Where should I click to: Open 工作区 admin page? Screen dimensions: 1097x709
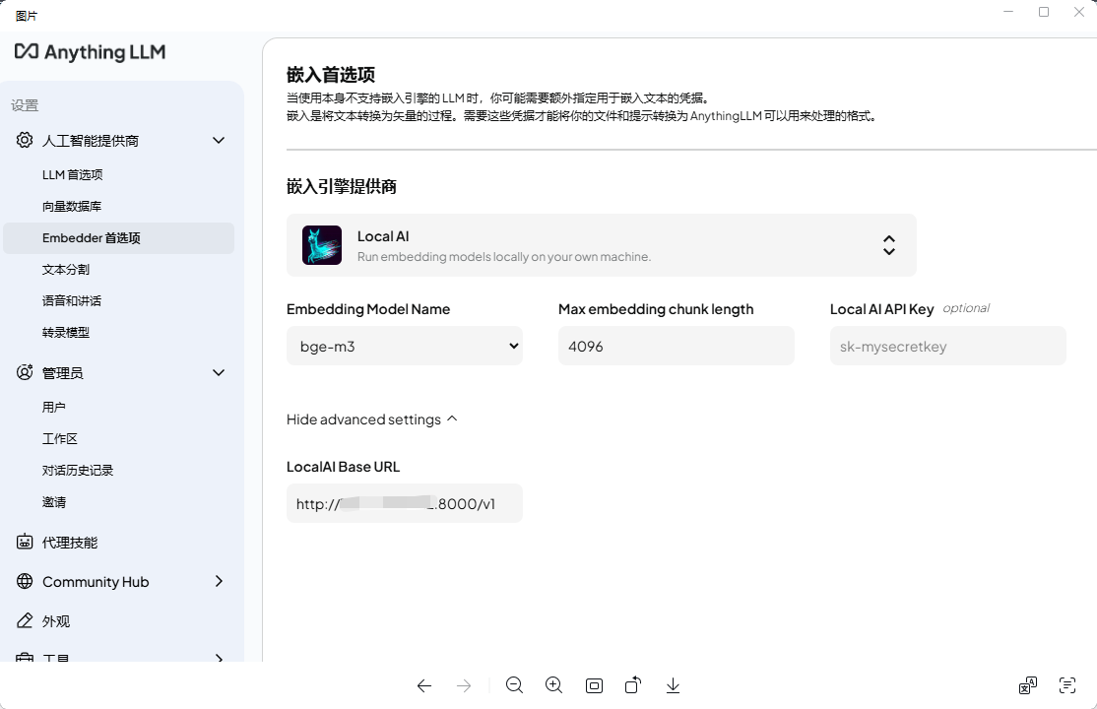60,438
